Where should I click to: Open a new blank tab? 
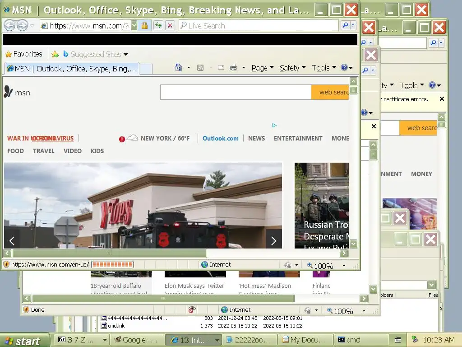(146, 69)
